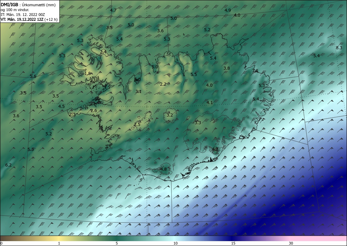This screenshot has width=347, height=246.
Task: Click the 2.6 value label on the map
Action: pyautogui.click(x=94, y=110)
